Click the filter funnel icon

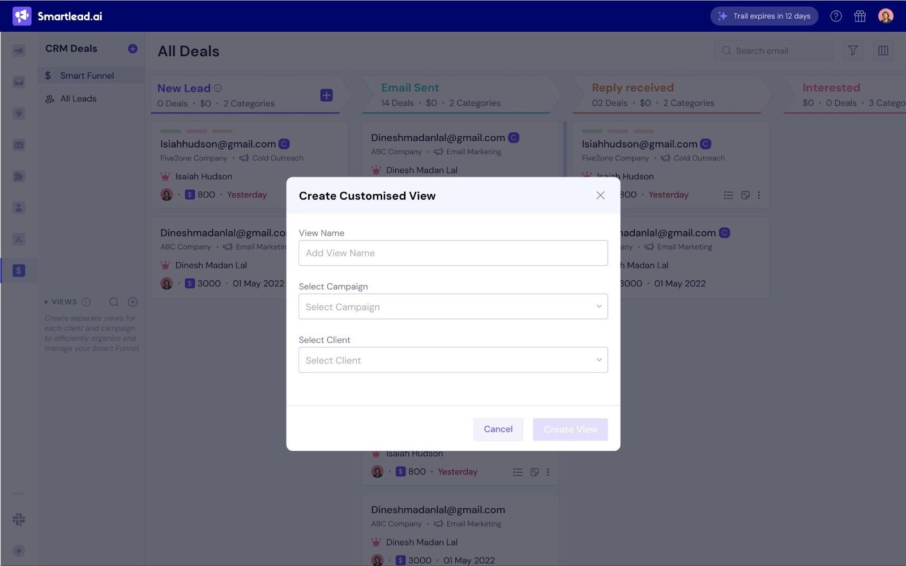coord(853,51)
